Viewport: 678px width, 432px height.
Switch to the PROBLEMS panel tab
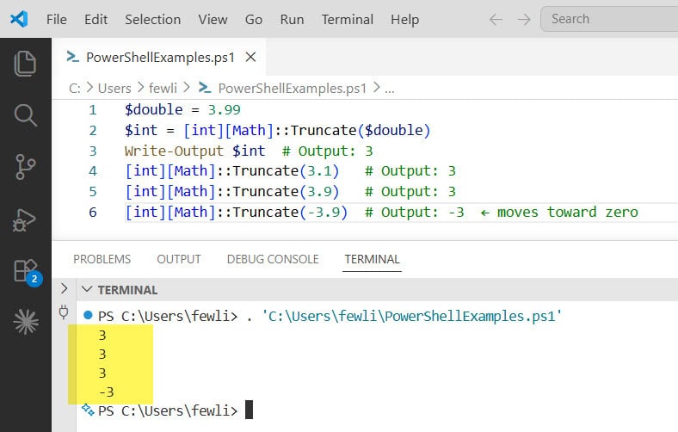102,259
